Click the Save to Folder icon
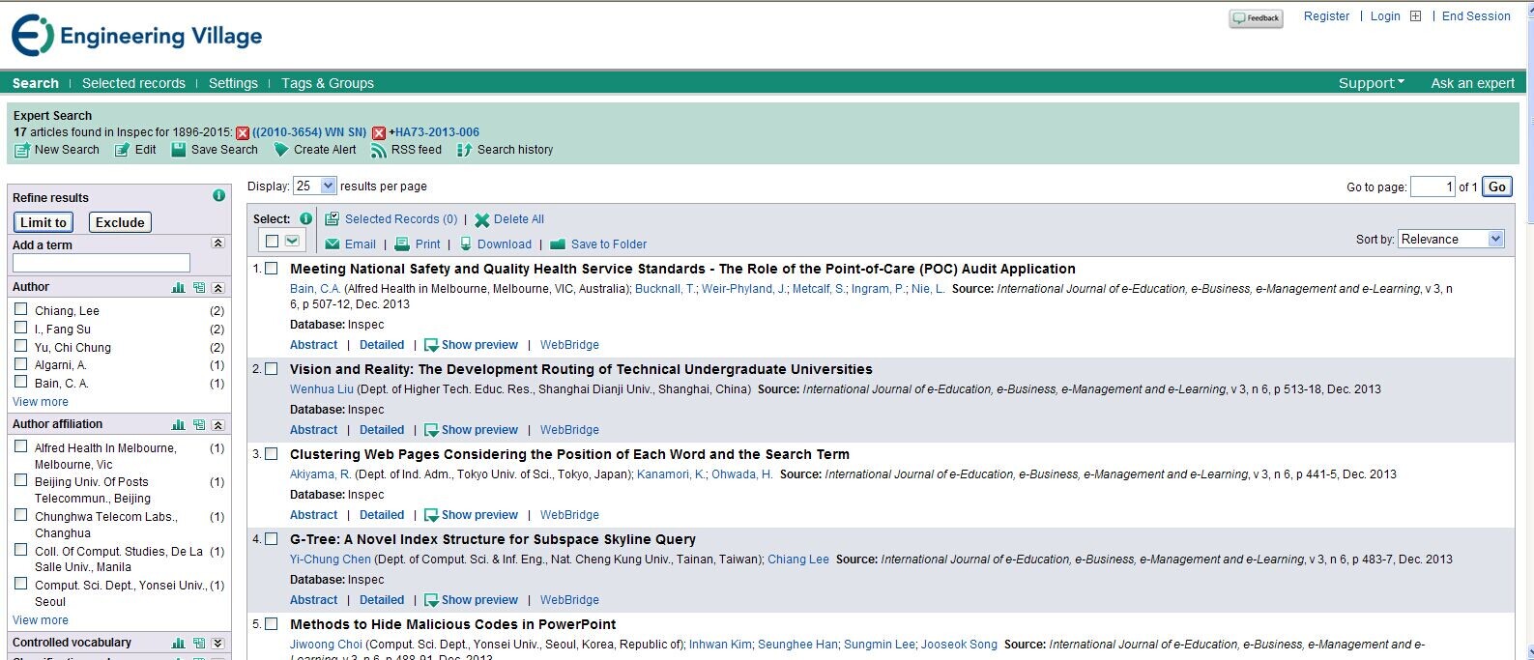Image resolution: width=1534 pixels, height=660 pixels. pyautogui.click(x=557, y=244)
